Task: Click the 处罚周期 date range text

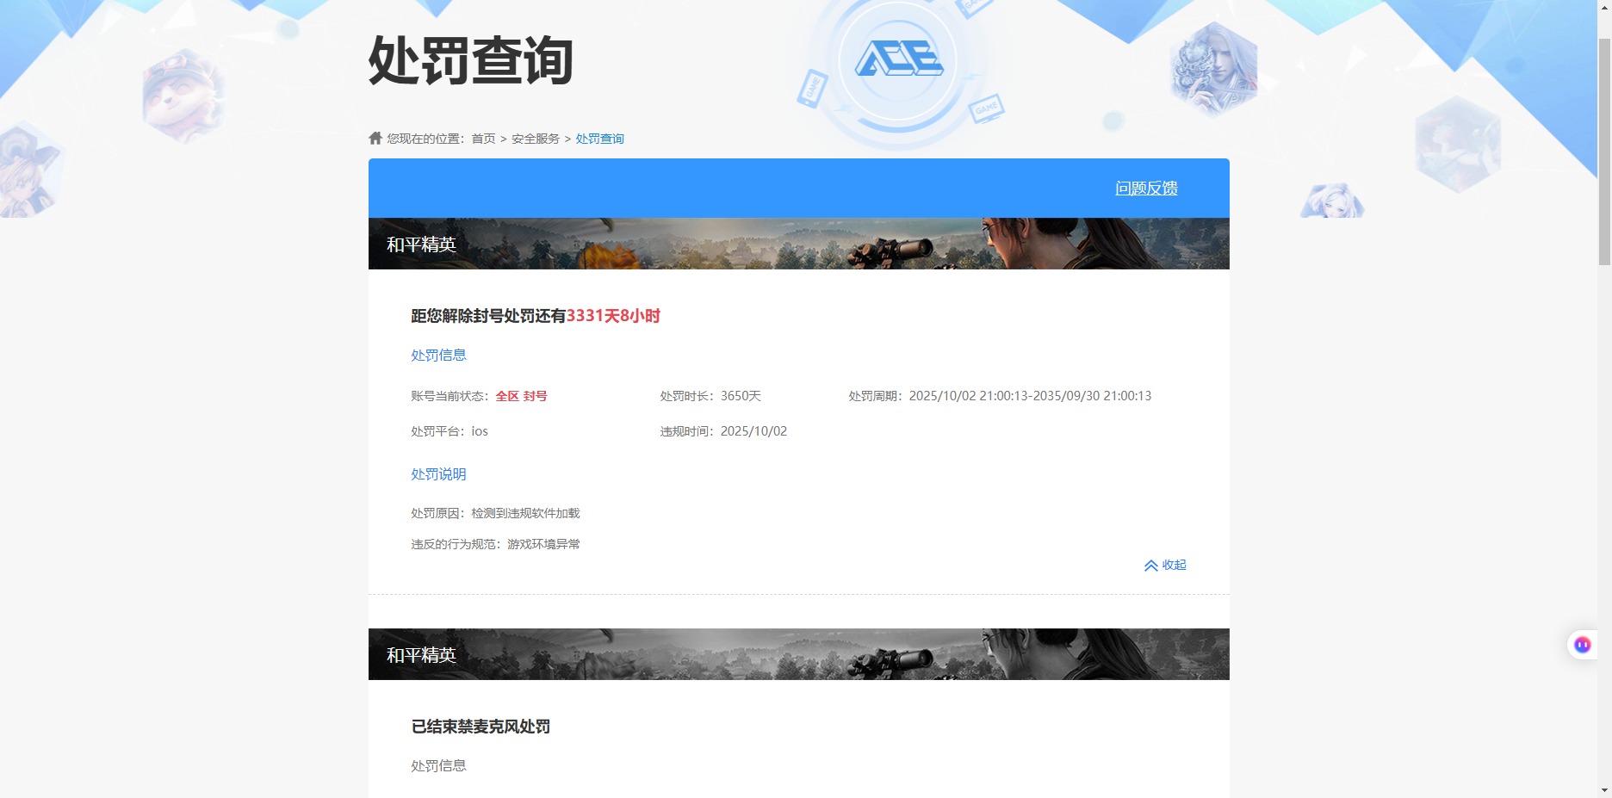Action: coord(1030,396)
